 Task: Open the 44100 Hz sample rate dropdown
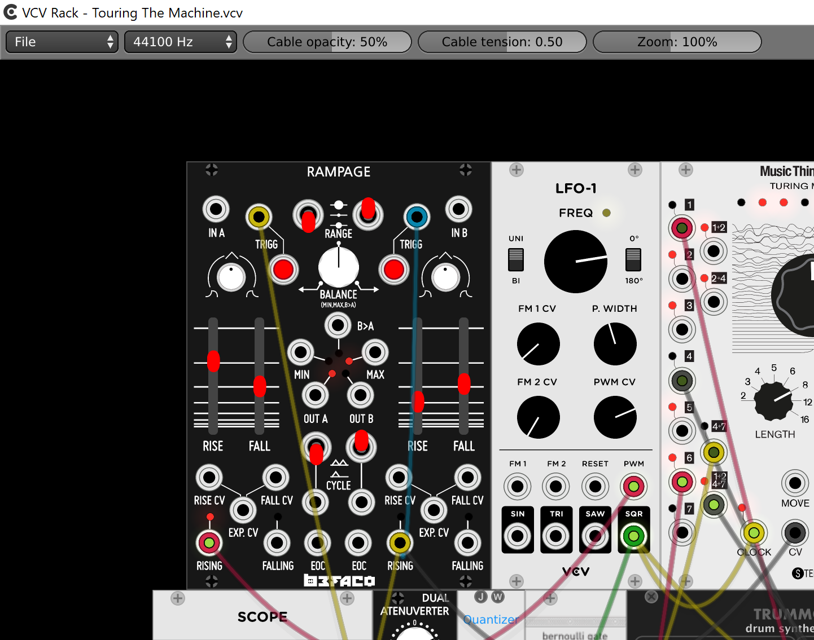tap(180, 42)
